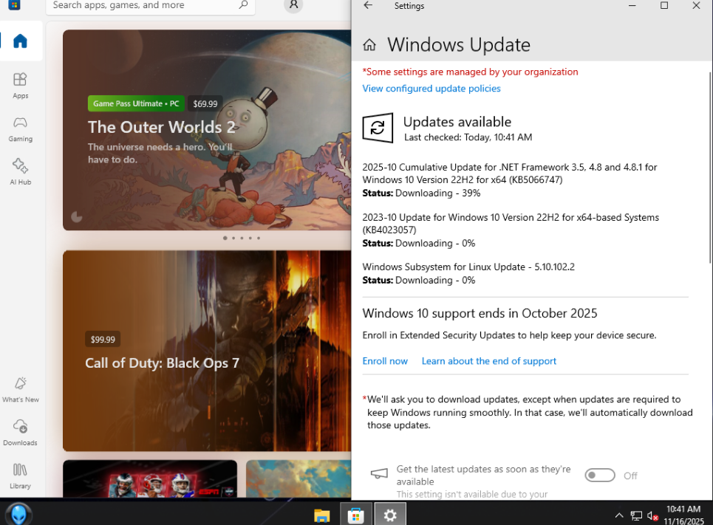Open the Microsoft Store Home page
Viewport: 713px width, 525px height.
pyautogui.click(x=21, y=41)
